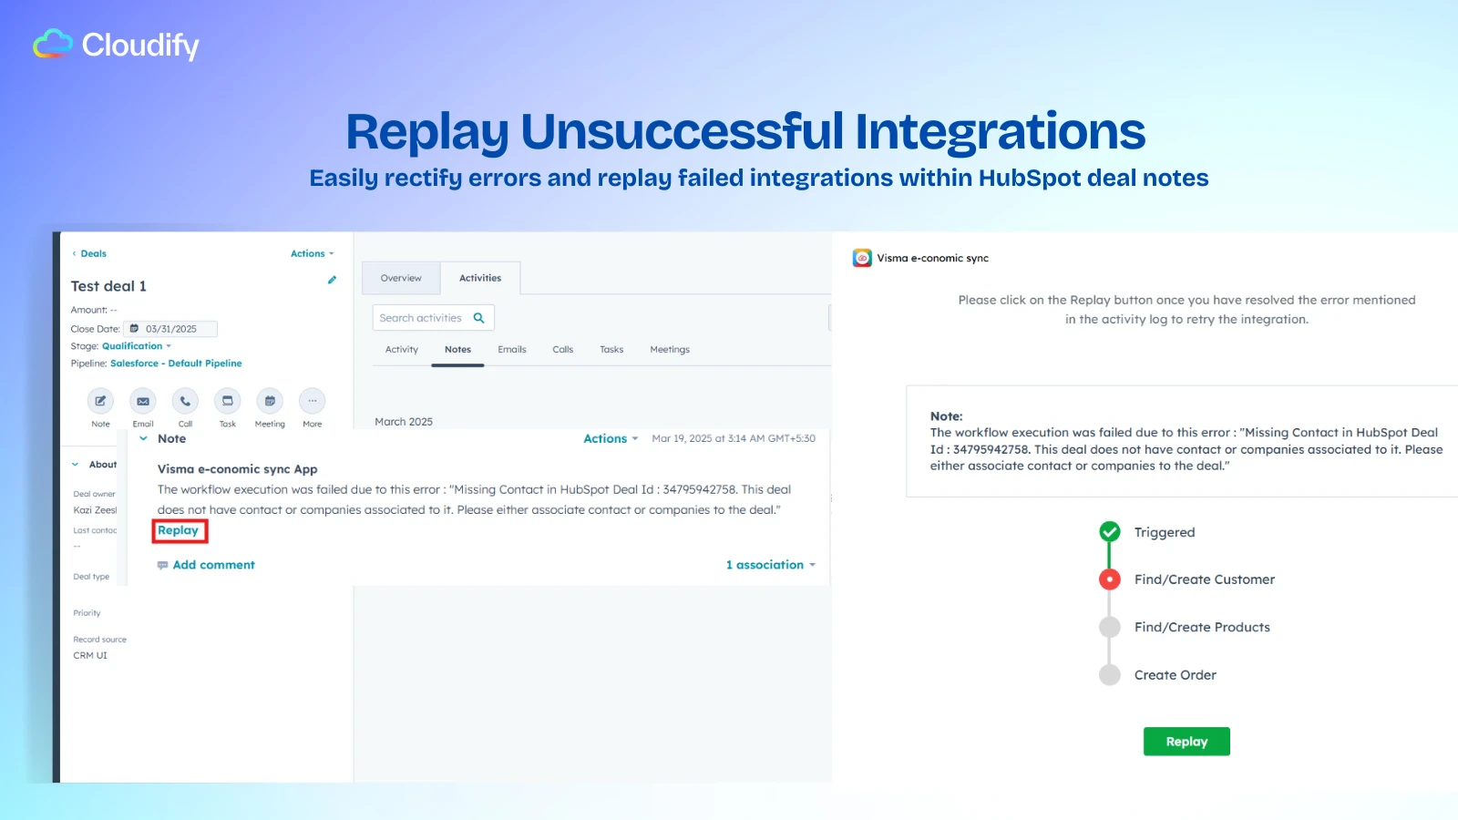Create a Note with the note icon
The height and width of the screenshot is (820, 1458).
point(100,401)
